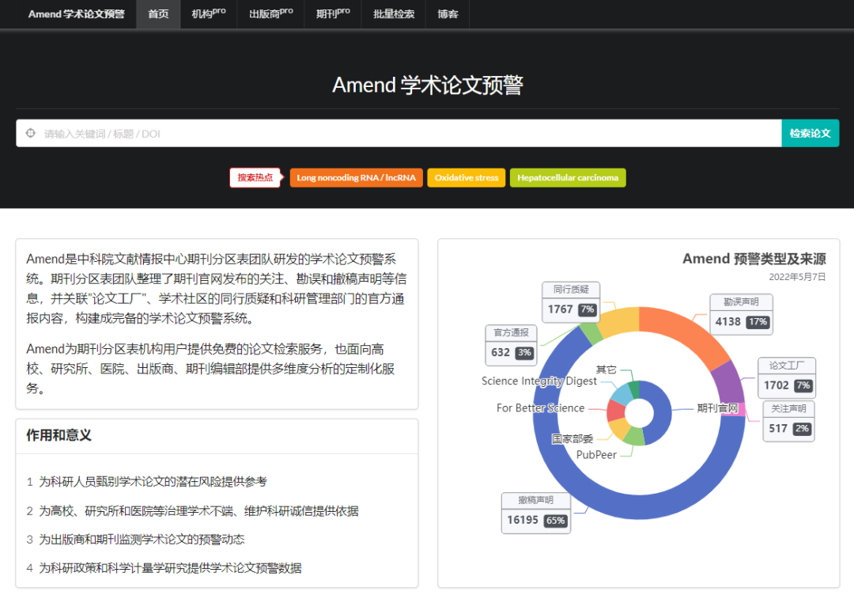Click the 论文工厂 1702 chart label

point(787,377)
